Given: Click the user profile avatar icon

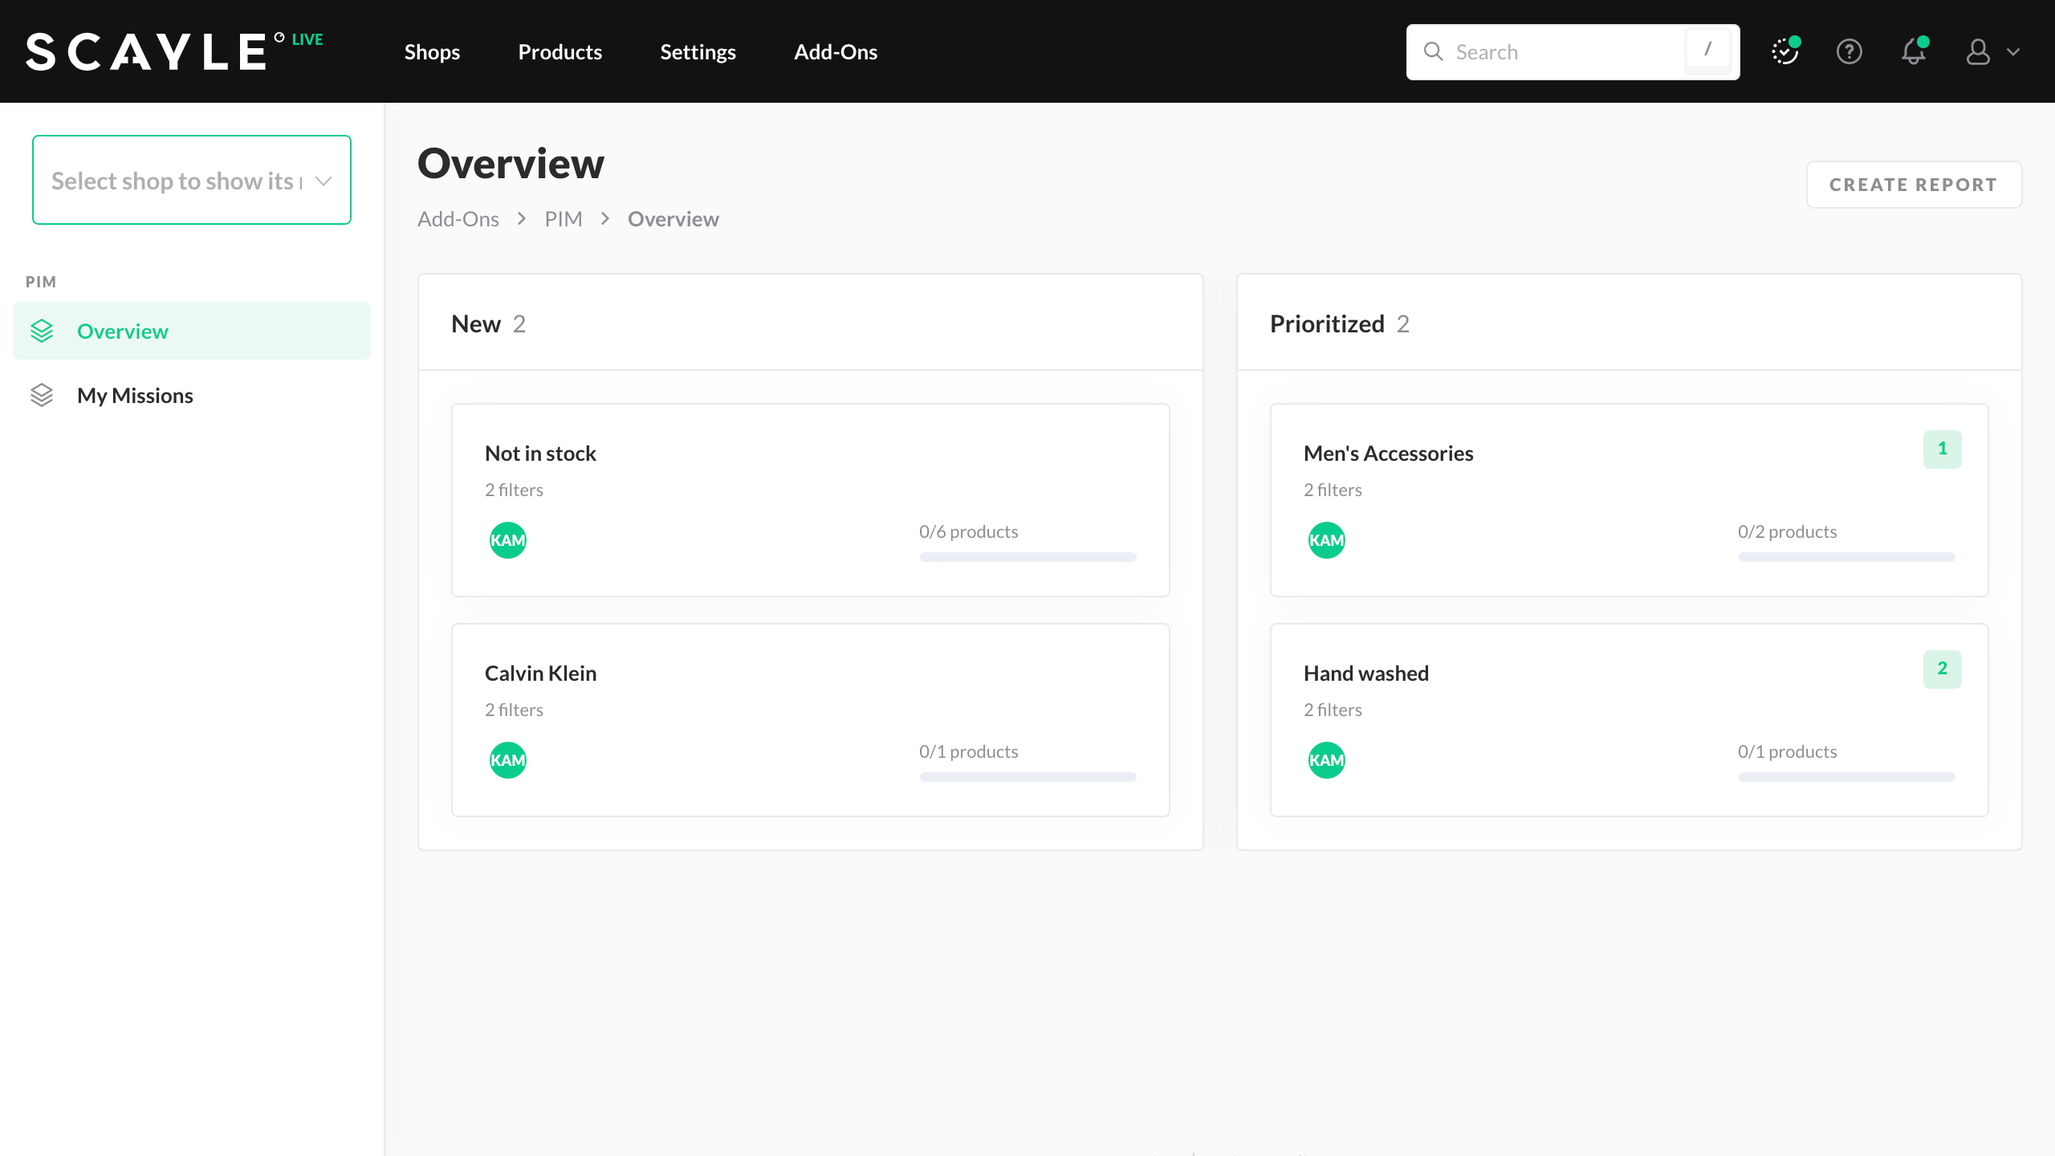Looking at the screenshot, I should (x=1978, y=52).
